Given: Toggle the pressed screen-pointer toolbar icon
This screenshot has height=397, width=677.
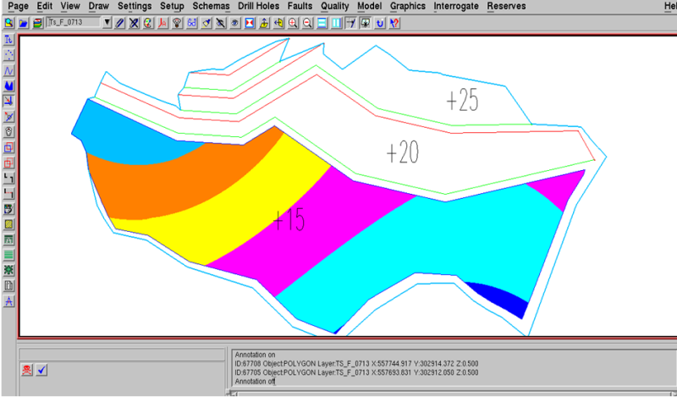Looking at the screenshot, I should click(366, 23).
